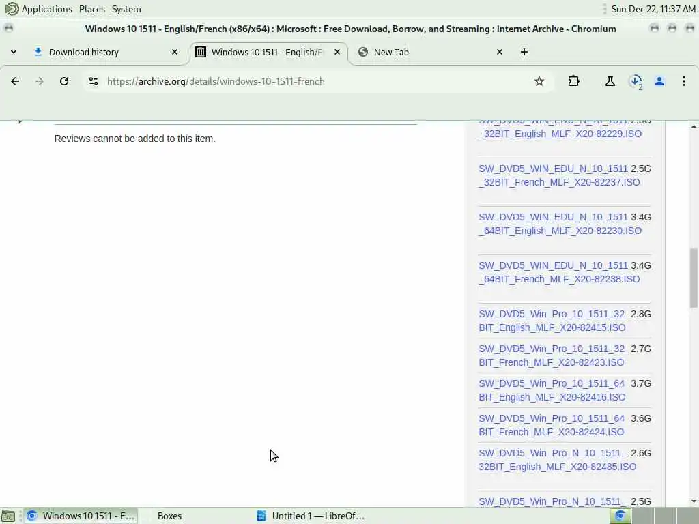Close the Download history tab
This screenshot has height=524, width=699.
175,52
